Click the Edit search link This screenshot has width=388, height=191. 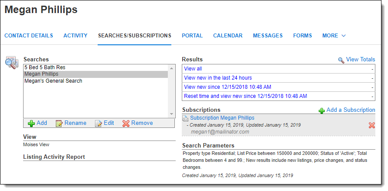pos(109,123)
